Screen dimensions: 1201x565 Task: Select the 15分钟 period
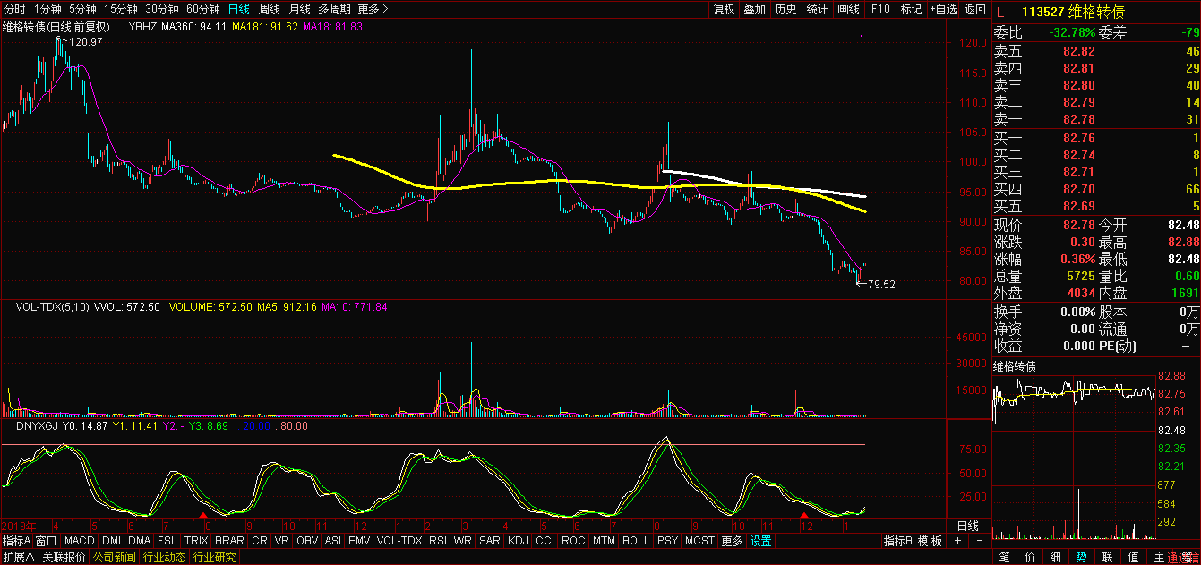[120, 9]
